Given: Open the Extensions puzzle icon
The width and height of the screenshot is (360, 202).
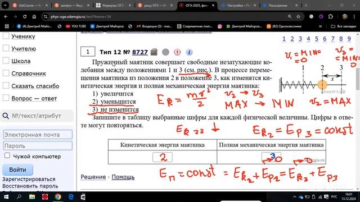Looking at the screenshot, I should [331, 16].
